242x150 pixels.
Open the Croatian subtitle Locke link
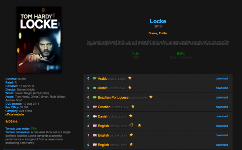pos(113,107)
